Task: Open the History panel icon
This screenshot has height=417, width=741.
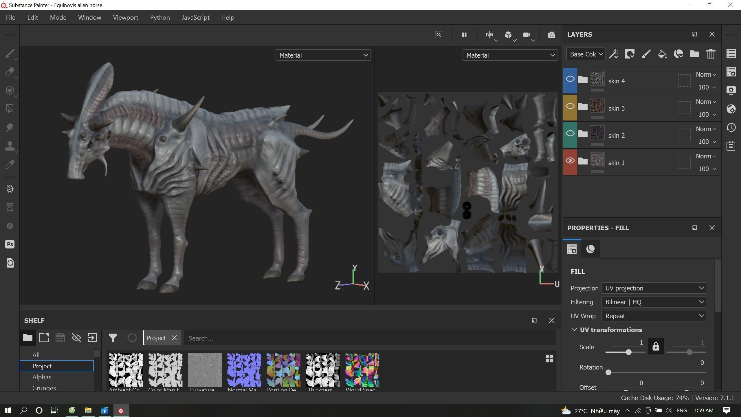Action: [731, 128]
